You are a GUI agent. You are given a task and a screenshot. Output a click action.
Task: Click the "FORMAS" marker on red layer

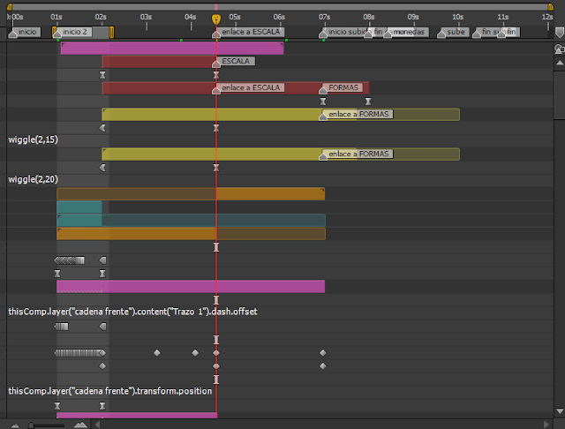click(344, 88)
